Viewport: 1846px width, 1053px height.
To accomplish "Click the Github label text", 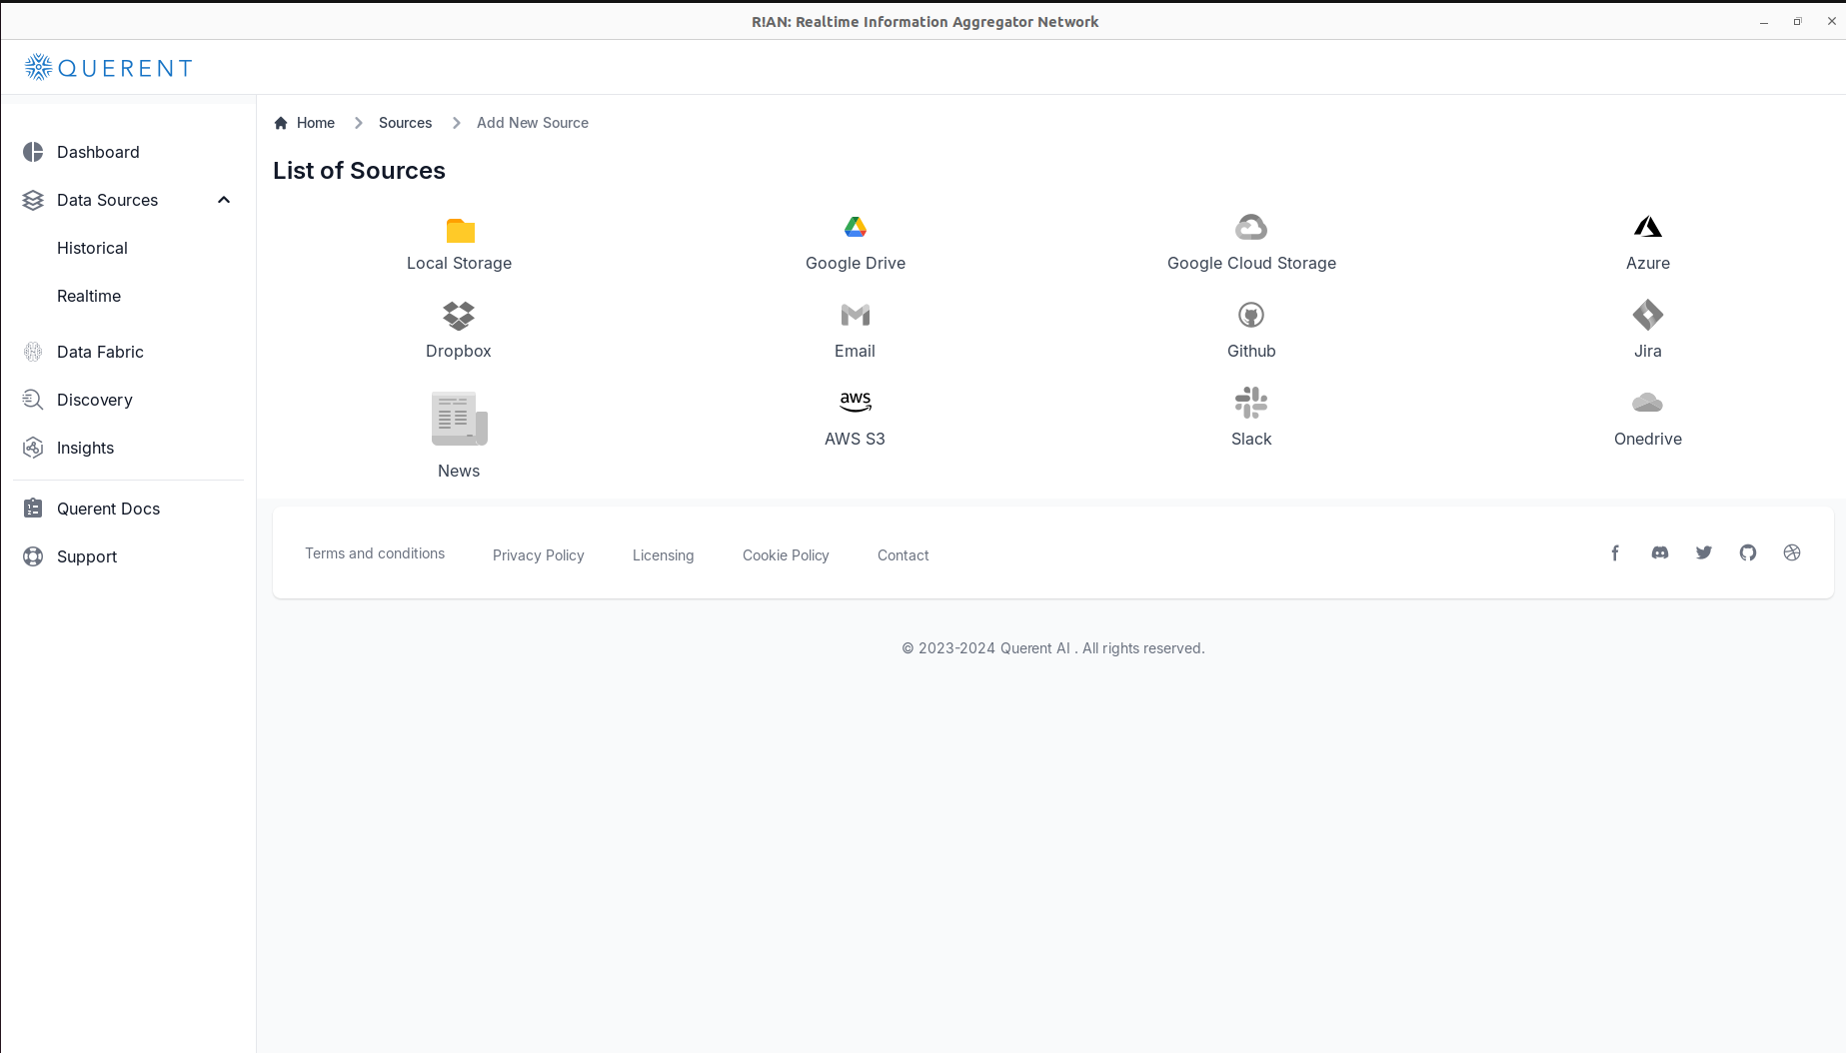I will coord(1251,351).
